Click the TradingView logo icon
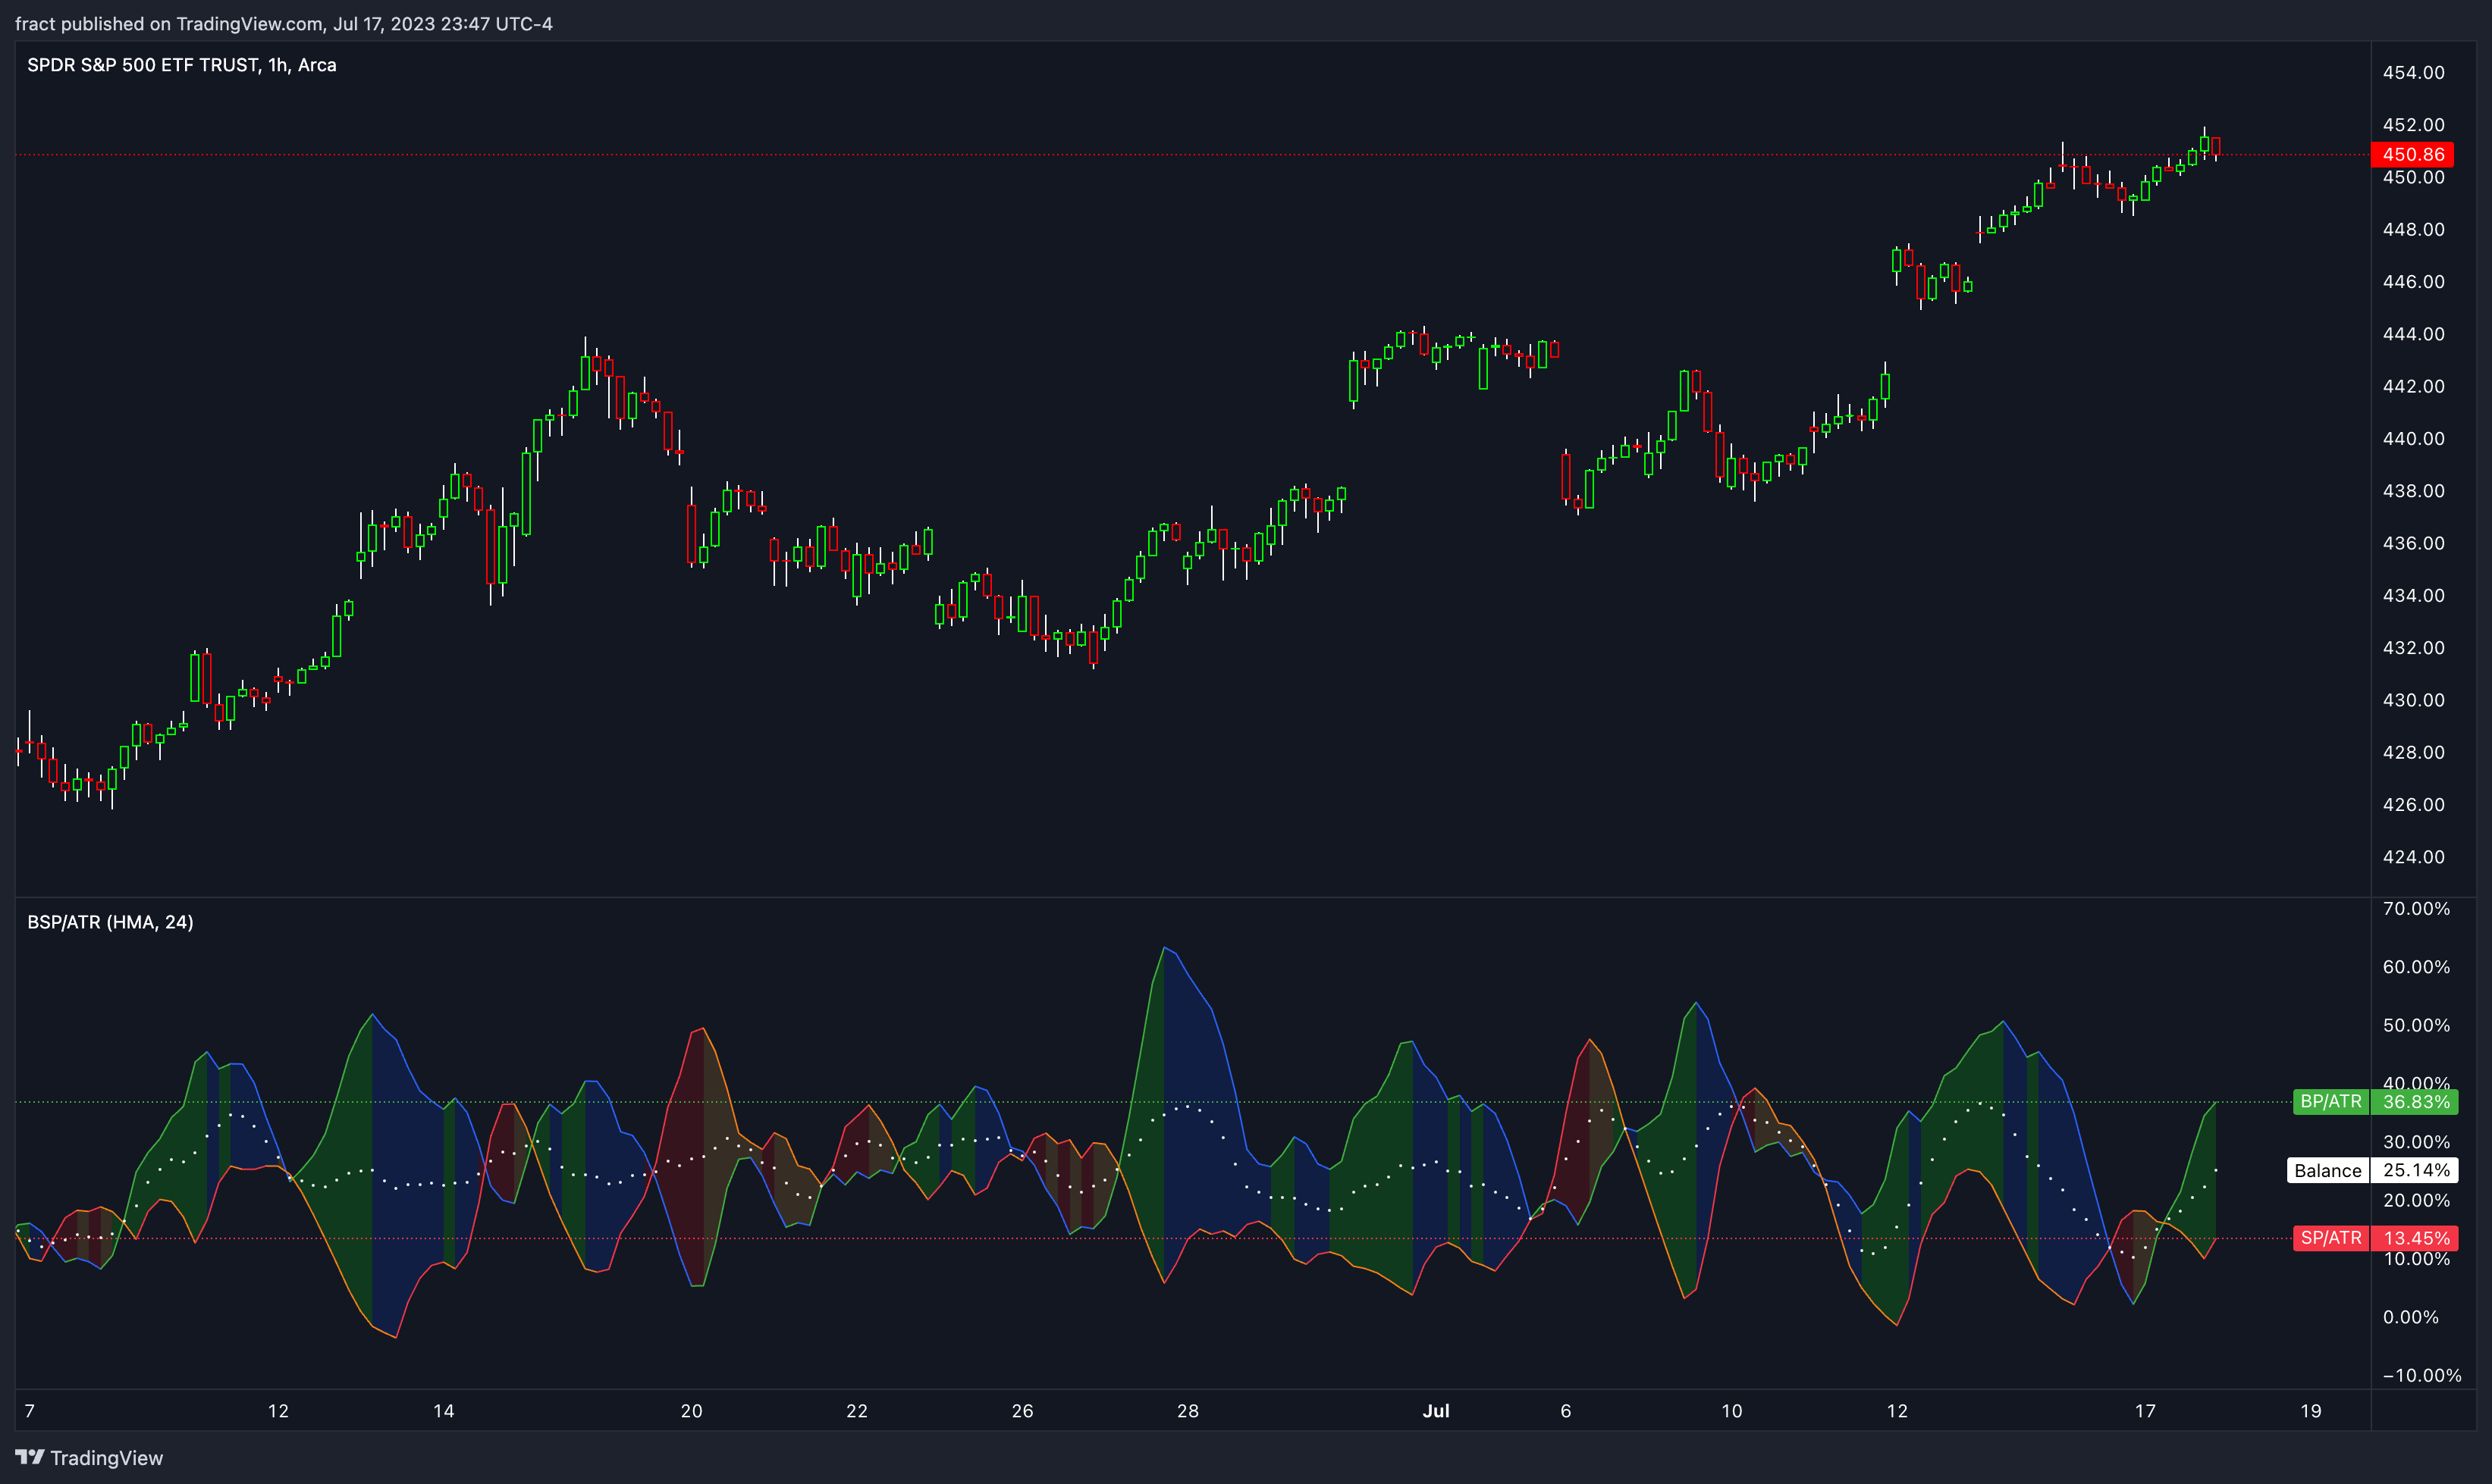Screen dimensions: 2492x1484 point(30,1457)
